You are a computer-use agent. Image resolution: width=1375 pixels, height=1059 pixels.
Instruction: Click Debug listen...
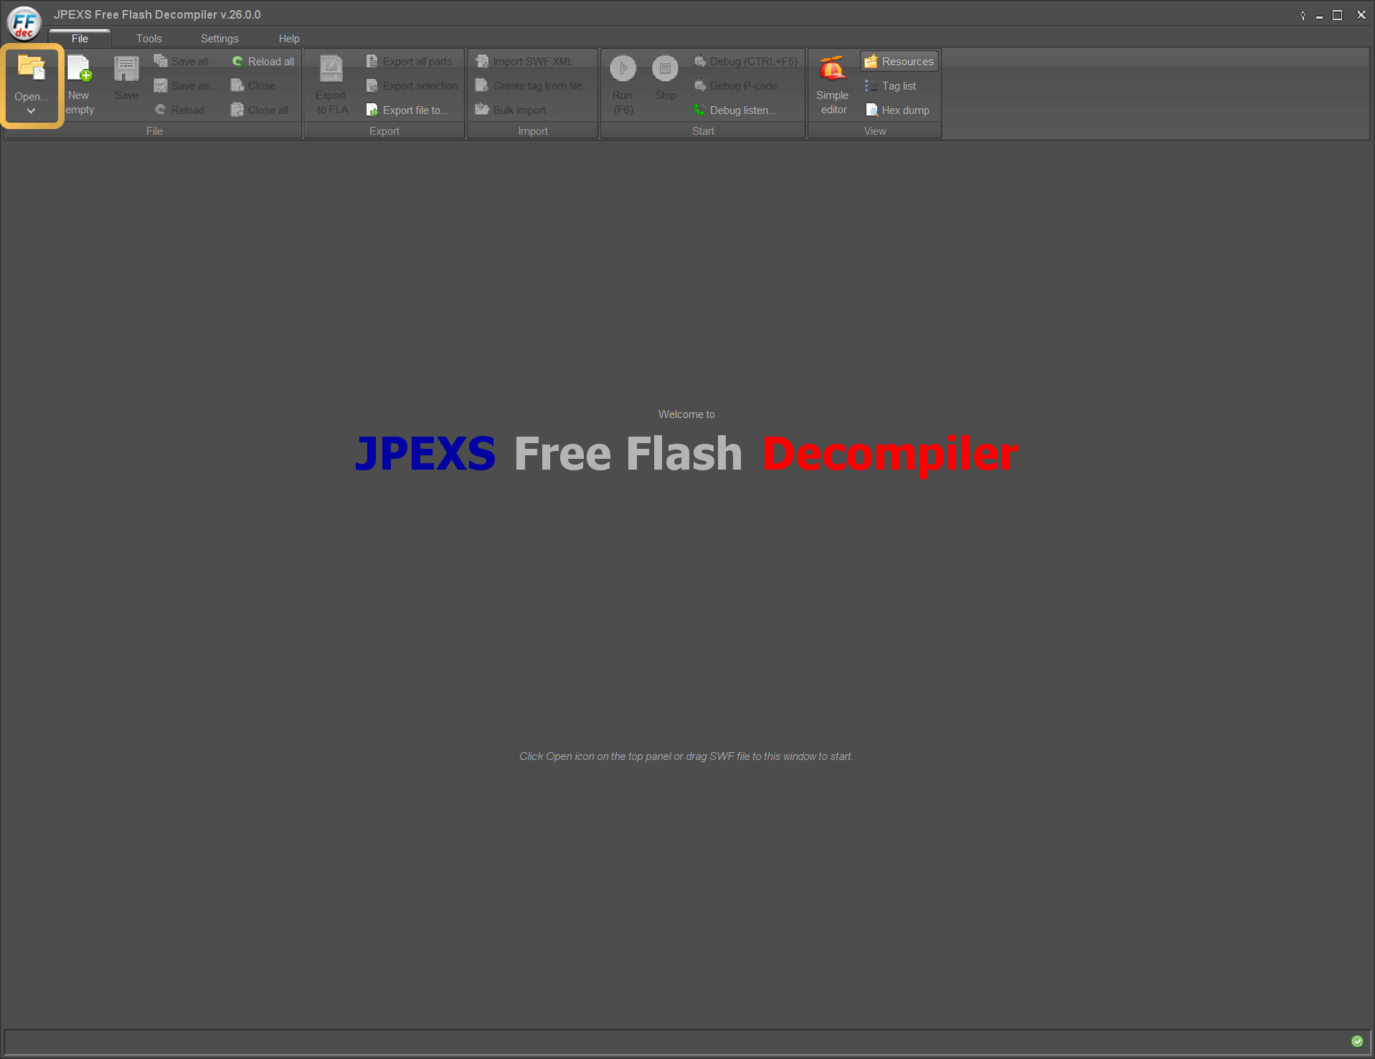735,110
